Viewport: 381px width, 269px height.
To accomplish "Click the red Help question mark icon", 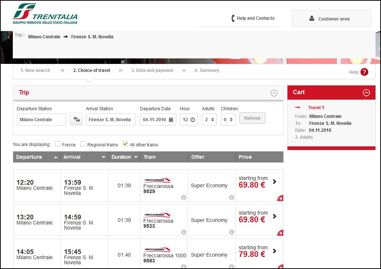I will tap(364, 72).
